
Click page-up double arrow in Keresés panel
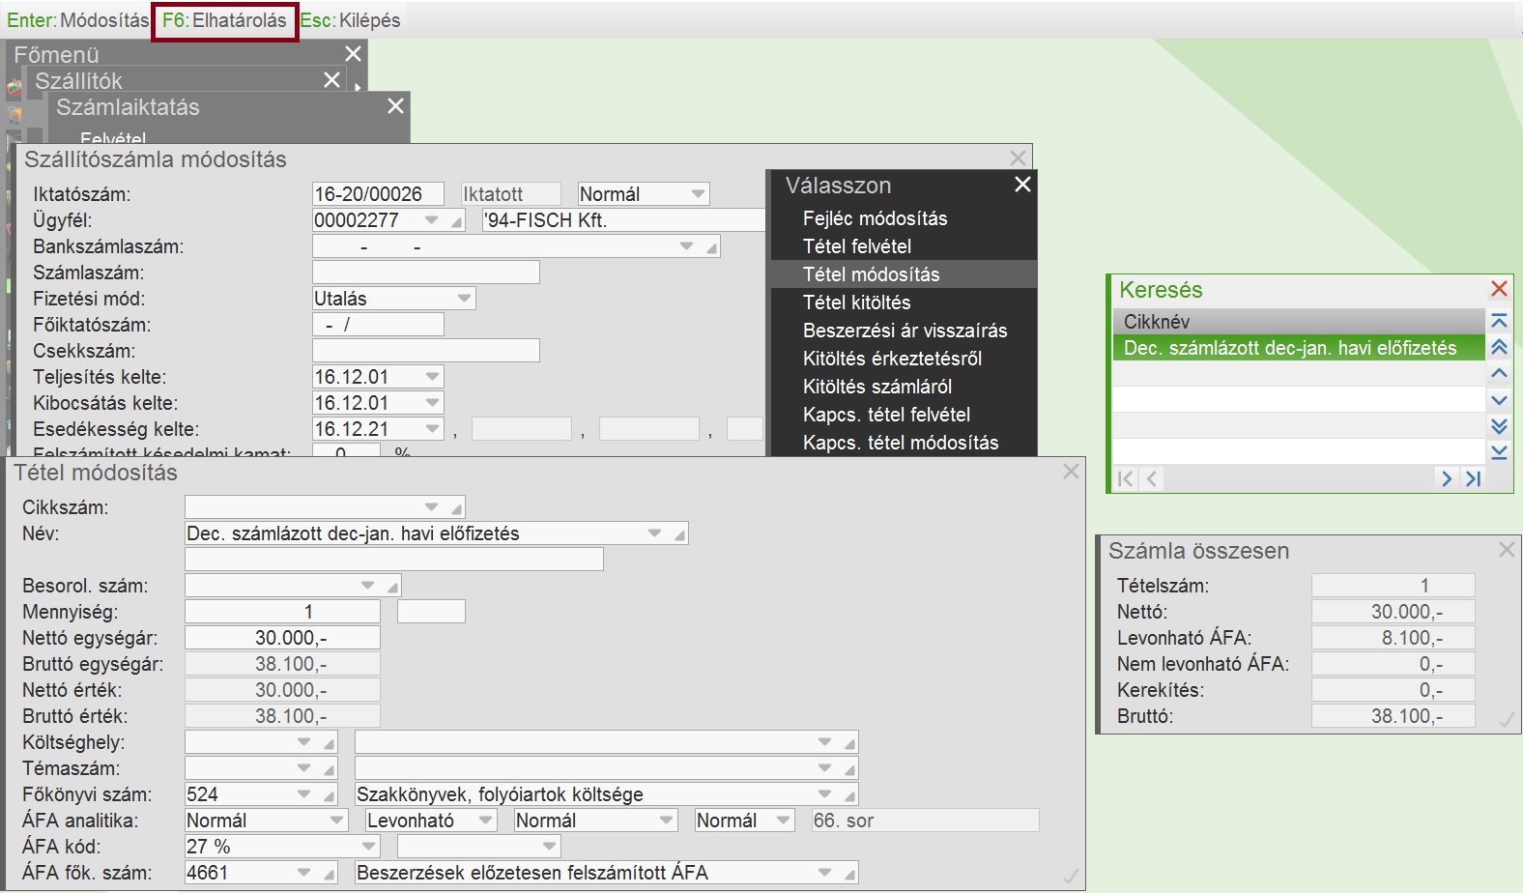(x=1499, y=347)
